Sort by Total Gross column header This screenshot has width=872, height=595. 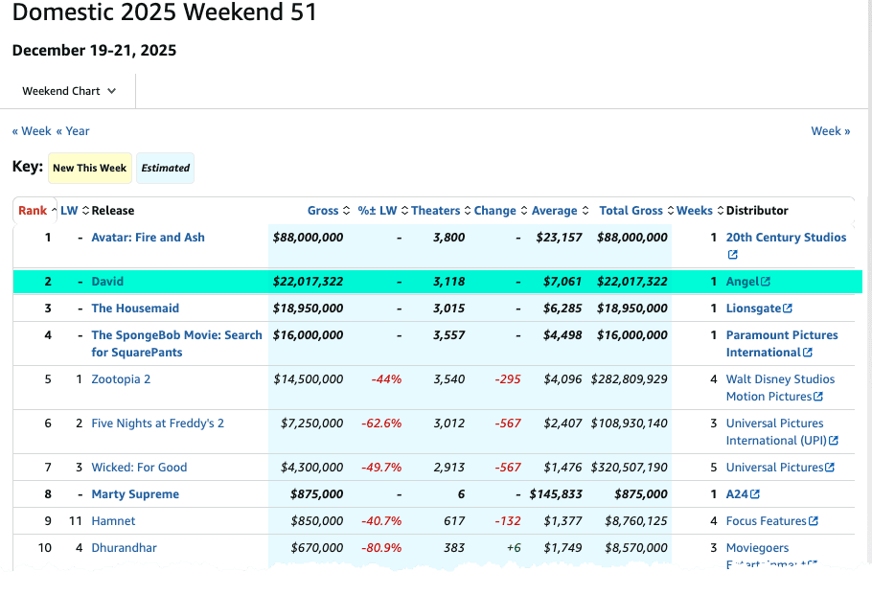click(631, 211)
